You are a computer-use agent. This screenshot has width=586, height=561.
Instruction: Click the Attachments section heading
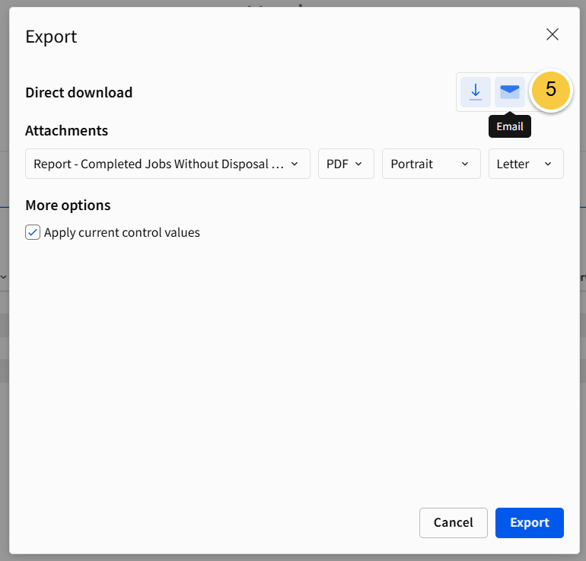click(66, 131)
